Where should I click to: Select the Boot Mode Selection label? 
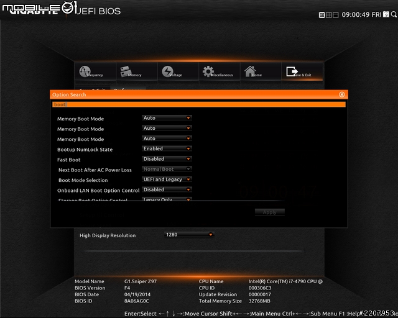tap(83, 180)
